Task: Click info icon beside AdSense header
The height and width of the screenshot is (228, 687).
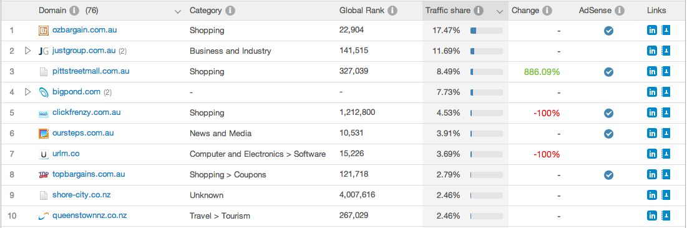Action: point(619,11)
